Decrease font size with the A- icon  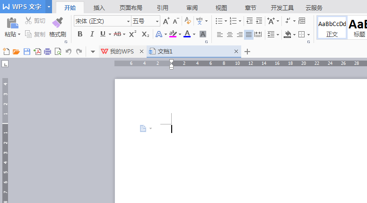click(176, 21)
